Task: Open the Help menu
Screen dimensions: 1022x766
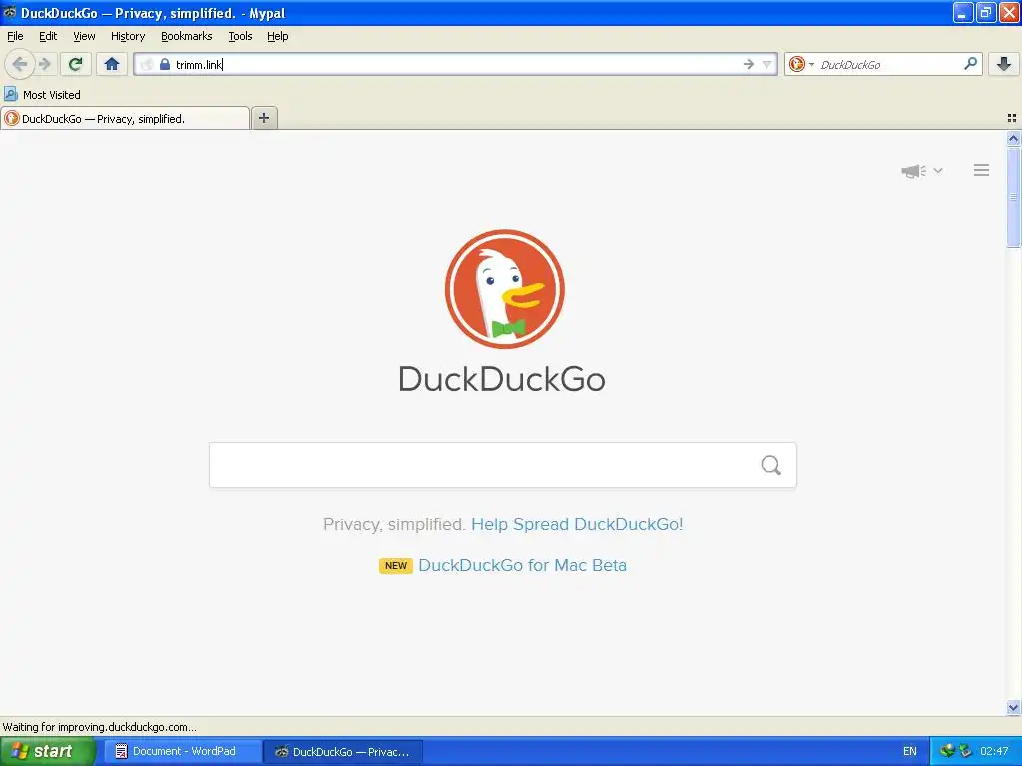Action: tap(278, 36)
